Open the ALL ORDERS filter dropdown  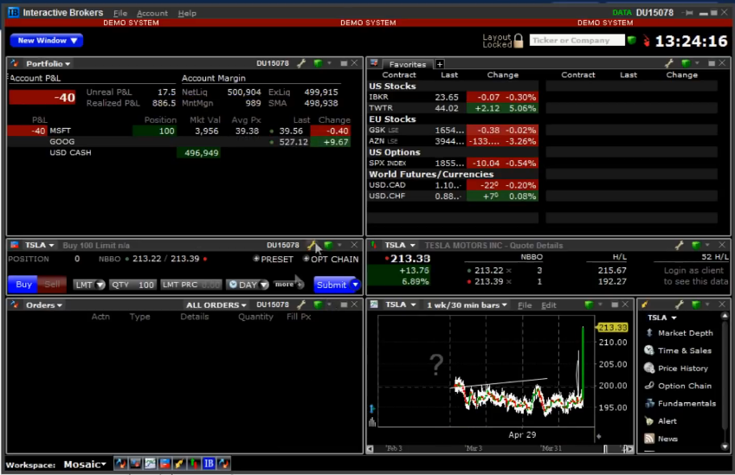pyautogui.click(x=216, y=305)
